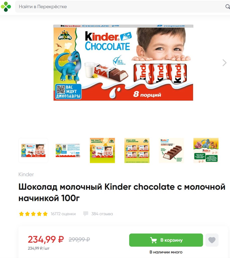Viewport: 230px width, 258px height.
Task: Click the five-star rating
Action: (x=33, y=214)
